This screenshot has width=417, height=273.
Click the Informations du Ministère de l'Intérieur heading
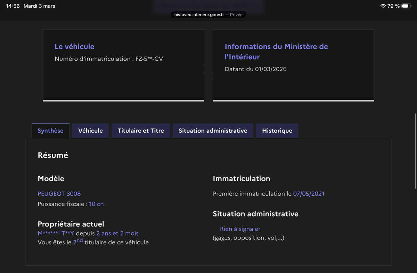(x=276, y=51)
